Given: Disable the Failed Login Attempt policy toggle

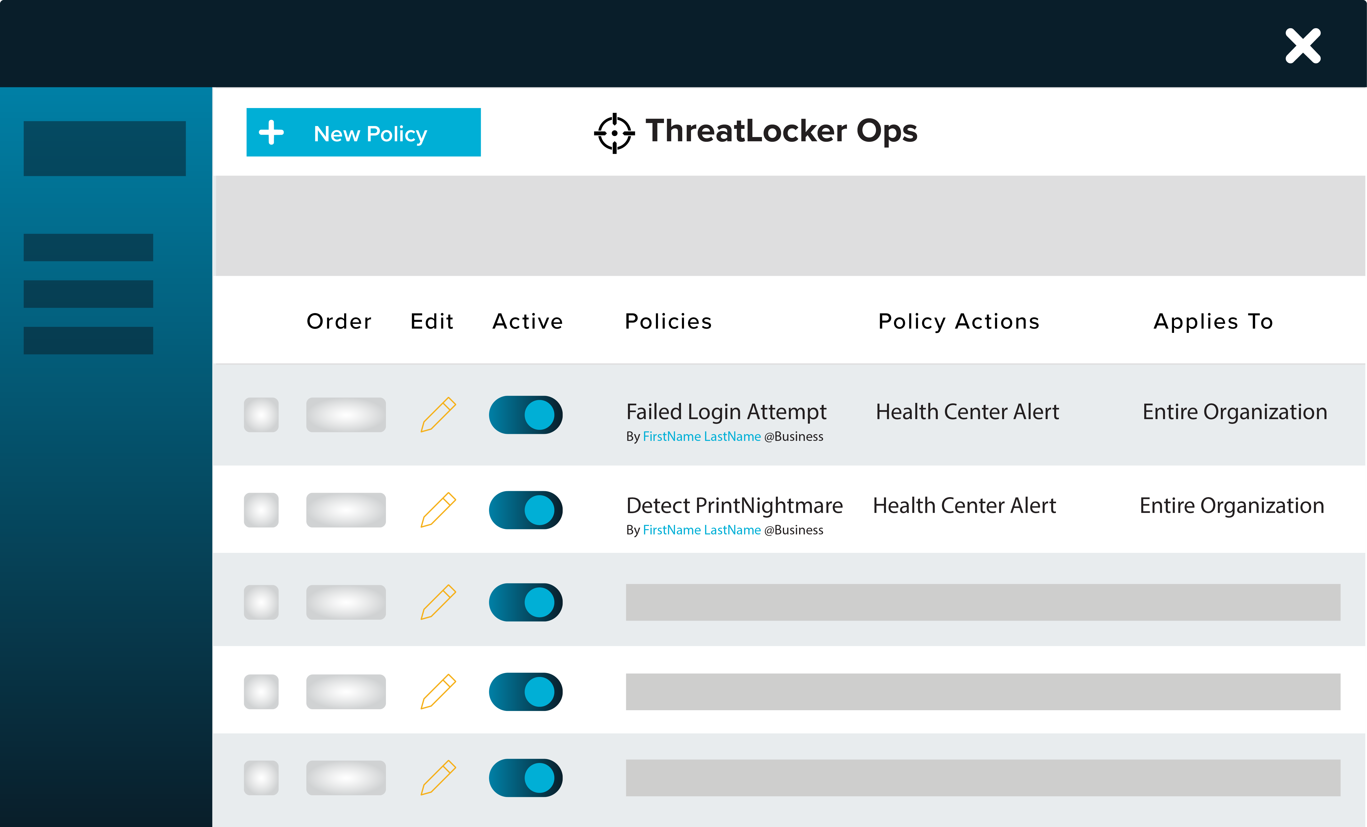Looking at the screenshot, I should 525,415.
